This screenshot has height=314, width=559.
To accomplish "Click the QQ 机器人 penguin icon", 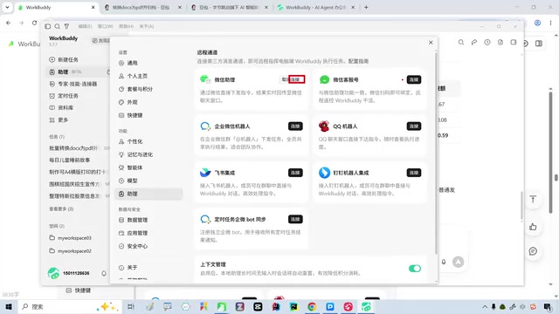I will pyautogui.click(x=324, y=126).
